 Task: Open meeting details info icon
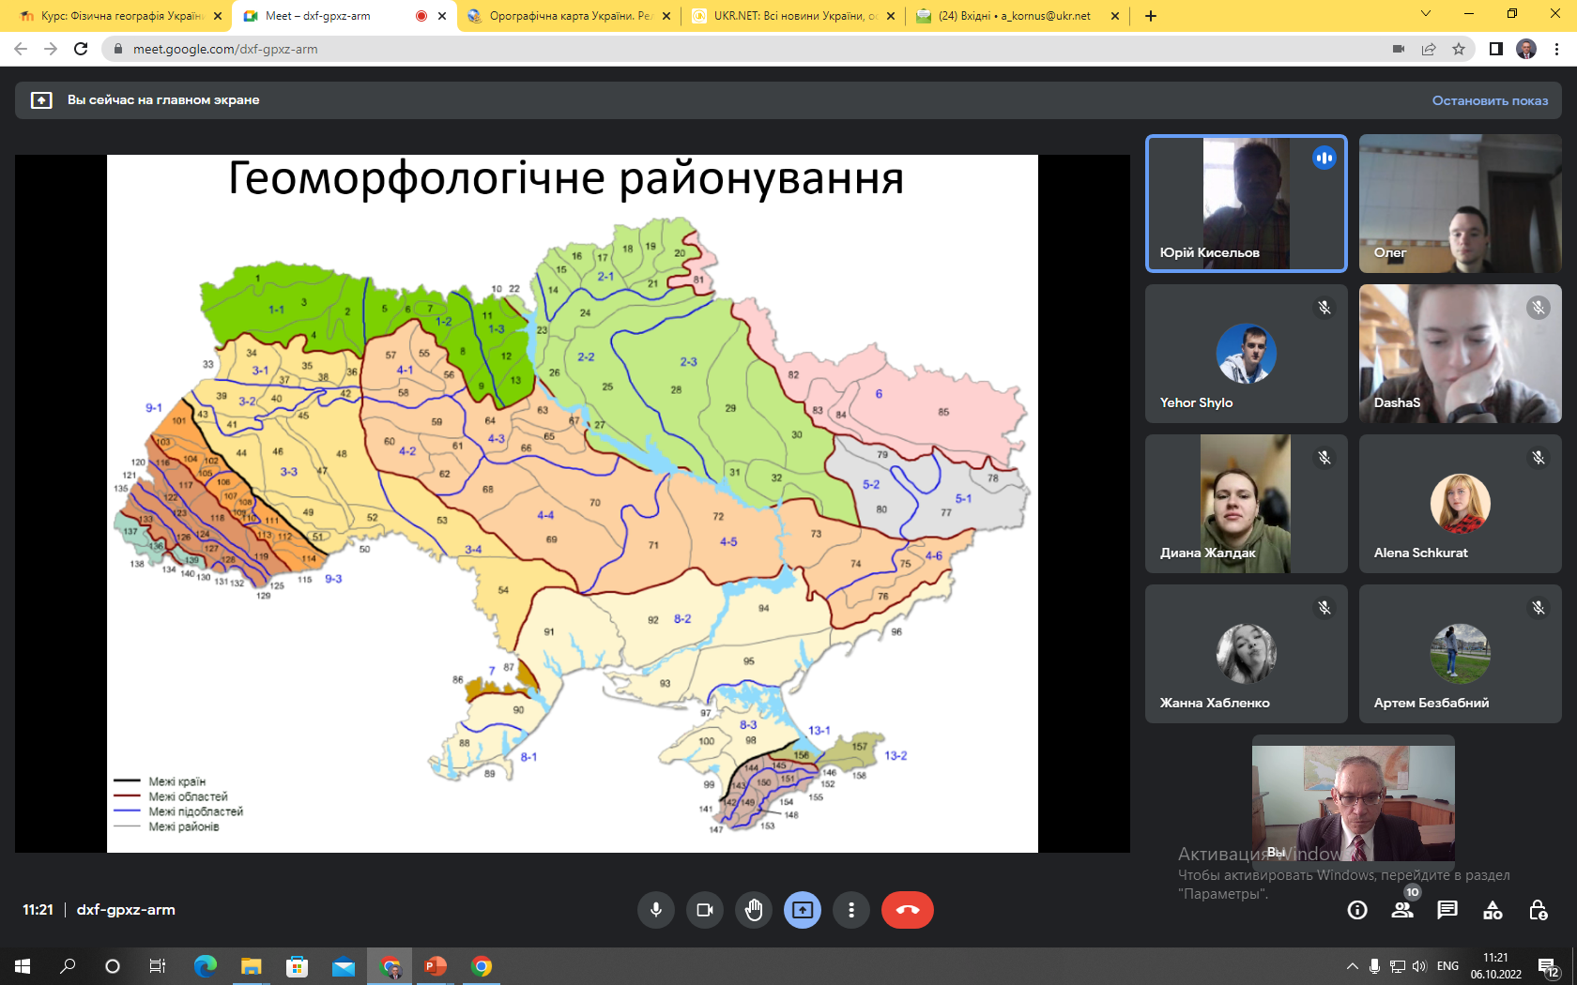[1357, 910]
